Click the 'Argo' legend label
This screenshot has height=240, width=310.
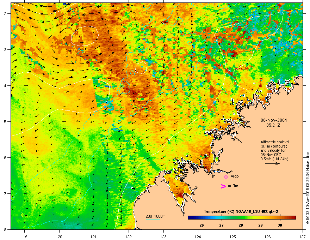(x=235, y=176)
